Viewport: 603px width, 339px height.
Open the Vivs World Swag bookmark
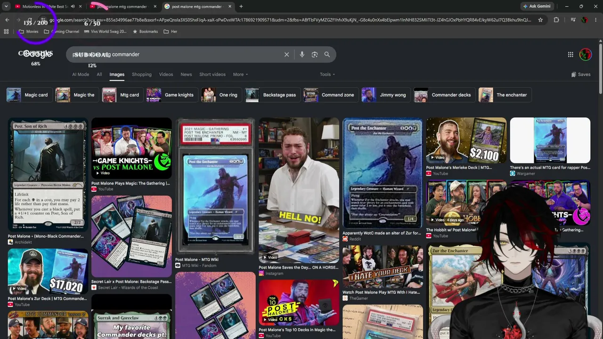pyautogui.click(x=106, y=32)
